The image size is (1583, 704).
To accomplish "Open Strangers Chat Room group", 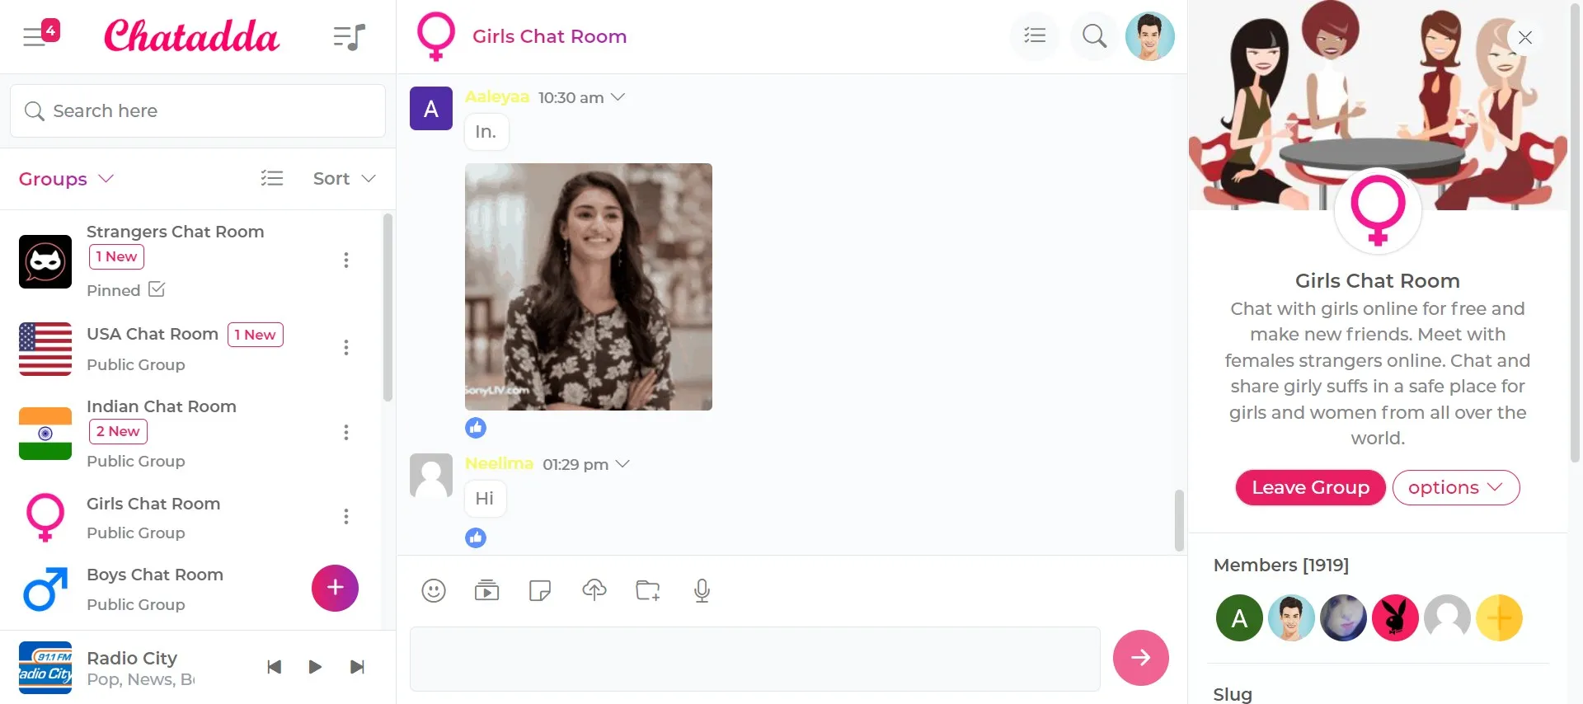I will (x=175, y=232).
